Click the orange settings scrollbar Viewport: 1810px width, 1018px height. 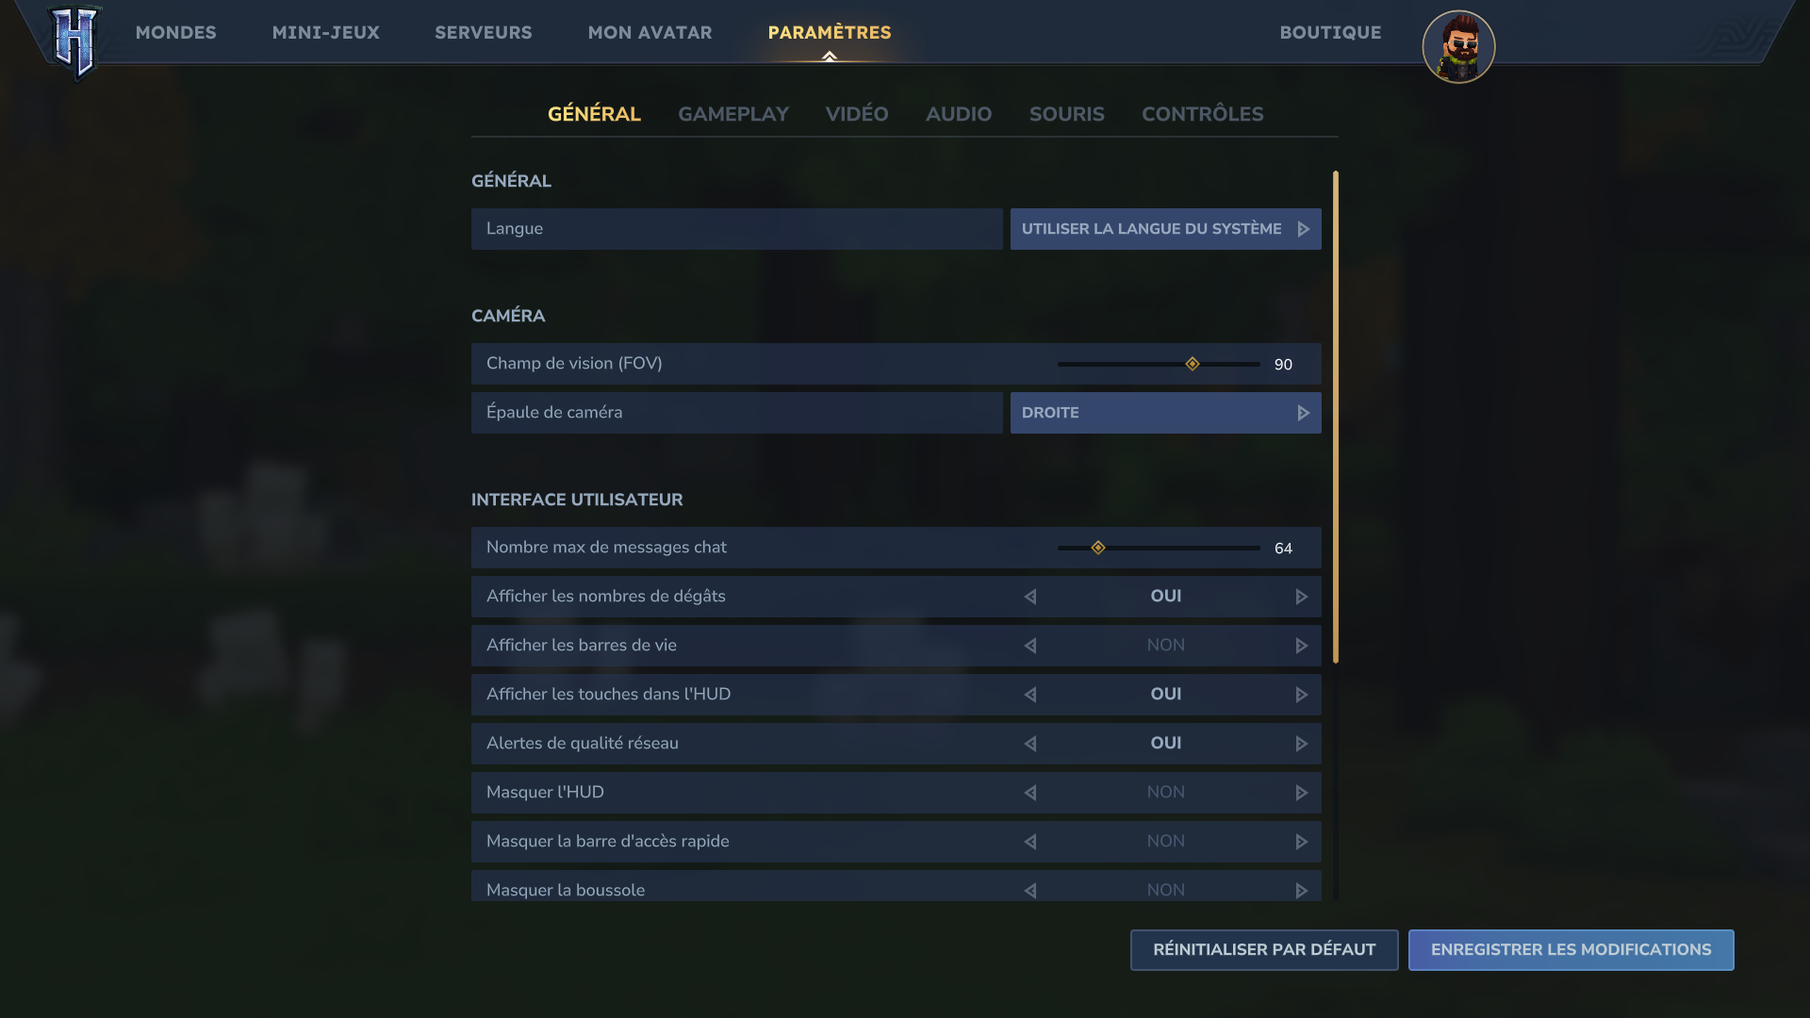tap(1335, 417)
